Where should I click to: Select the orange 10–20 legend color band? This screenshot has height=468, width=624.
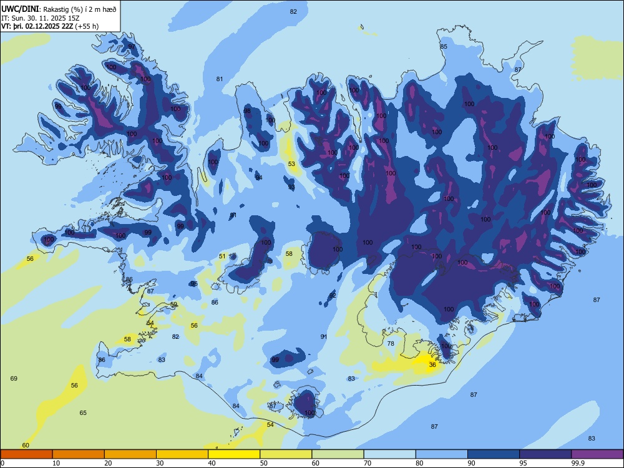pos(79,454)
